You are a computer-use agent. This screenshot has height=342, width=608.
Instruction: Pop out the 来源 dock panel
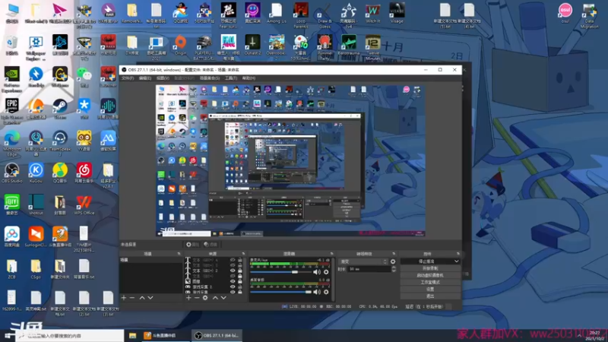pos(243,254)
